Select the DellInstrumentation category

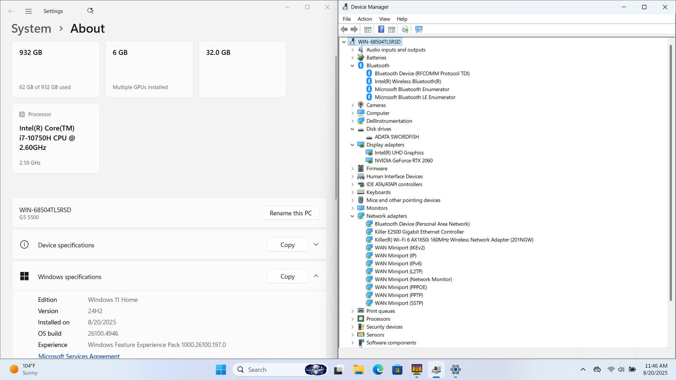[x=389, y=121]
